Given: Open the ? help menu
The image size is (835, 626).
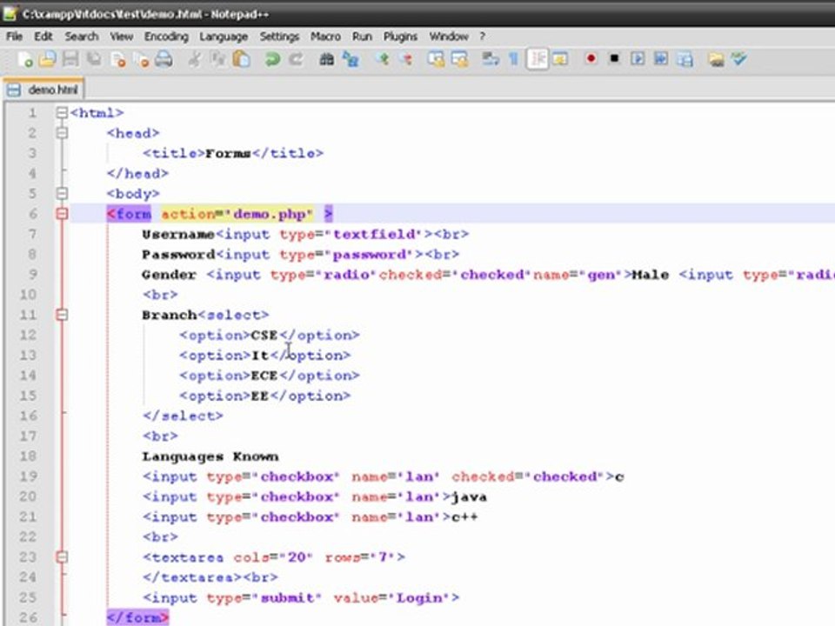Looking at the screenshot, I should point(482,37).
